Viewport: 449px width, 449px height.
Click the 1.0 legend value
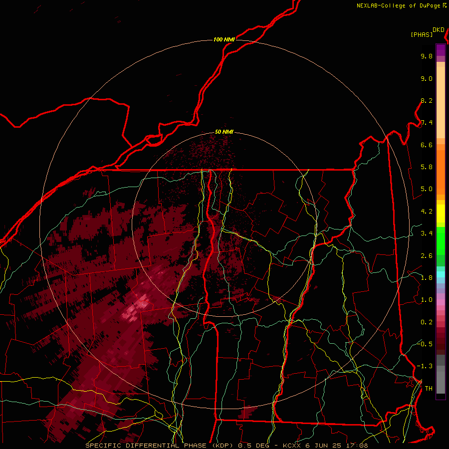point(427,300)
